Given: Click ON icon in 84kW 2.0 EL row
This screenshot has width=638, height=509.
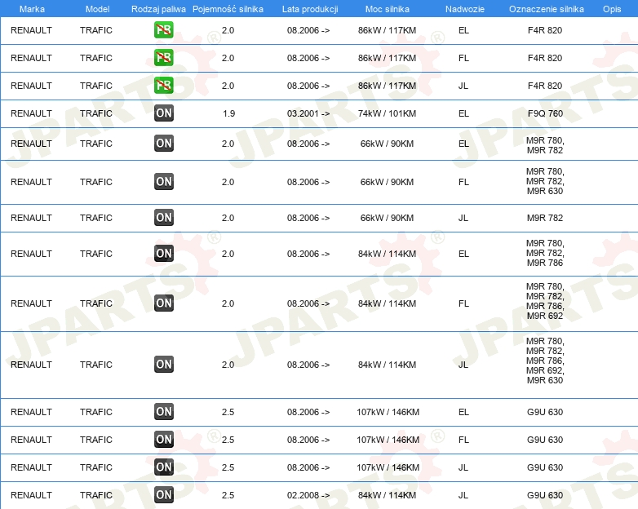Looking at the screenshot, I should [163, 253].
